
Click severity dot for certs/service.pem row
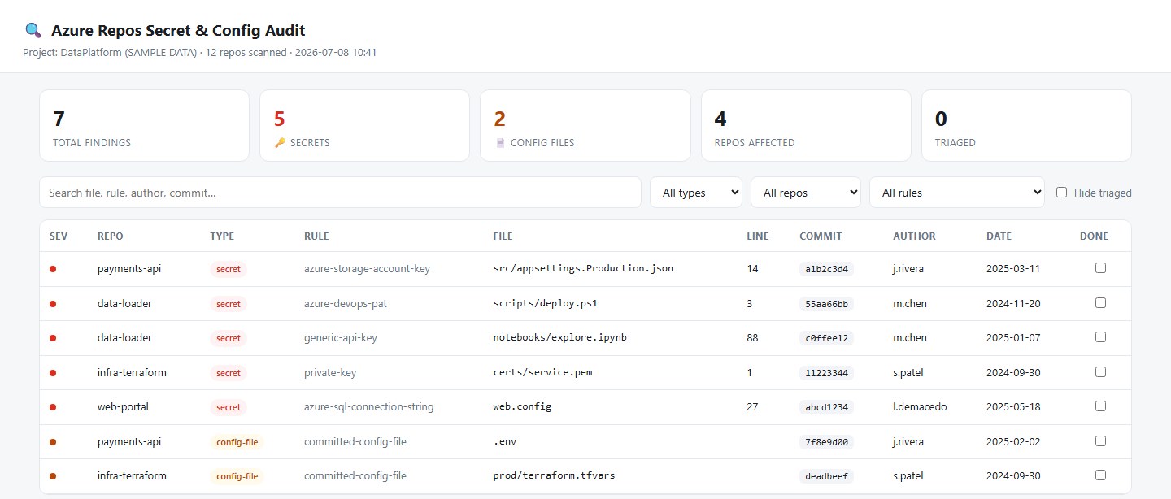click(53, 373)
